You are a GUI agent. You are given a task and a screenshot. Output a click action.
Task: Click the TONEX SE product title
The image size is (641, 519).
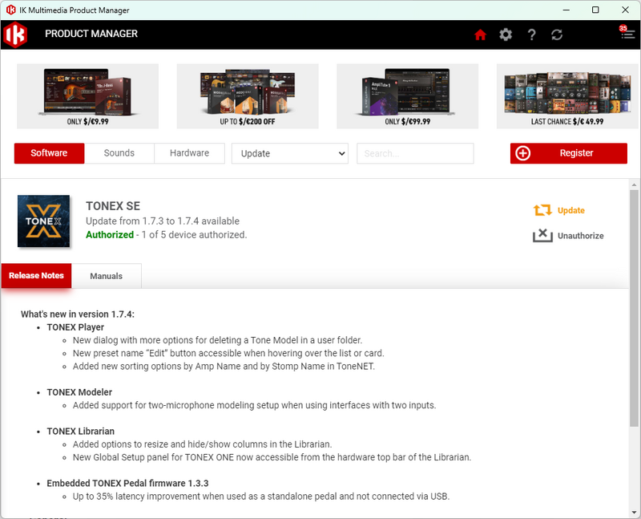point(113,206)
